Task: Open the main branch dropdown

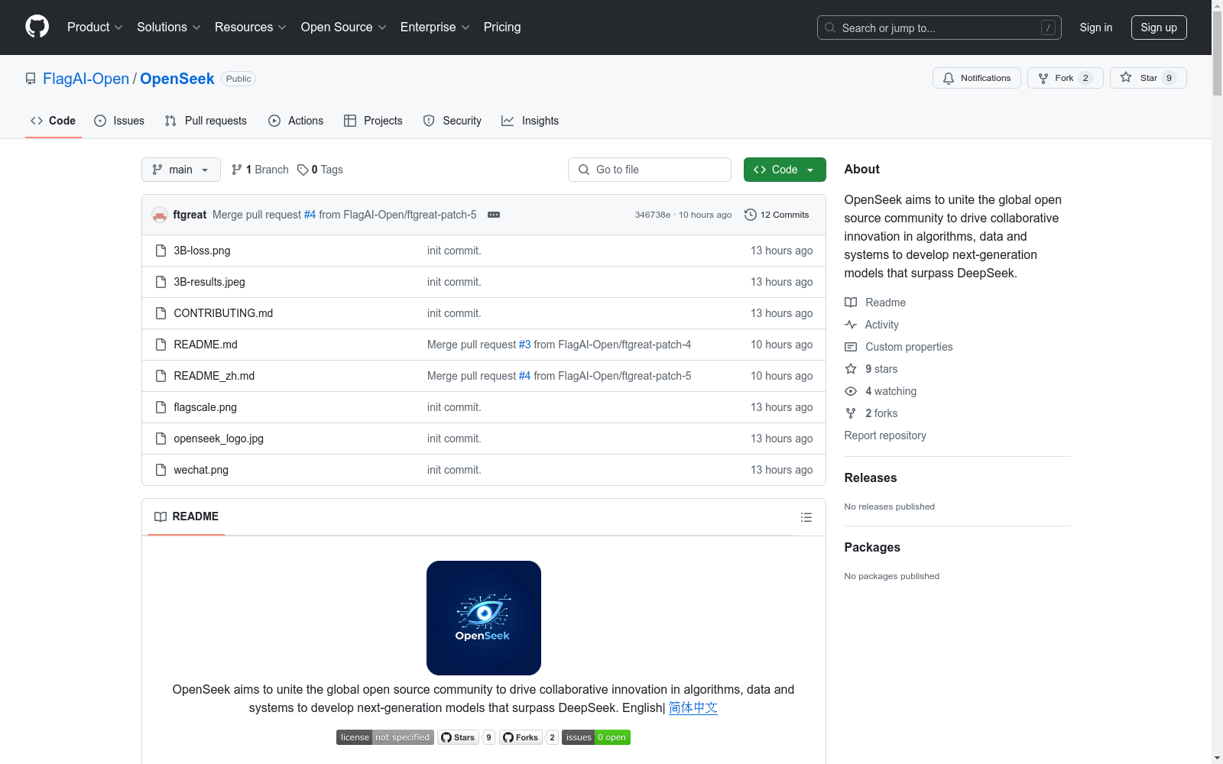Action: 180,170
